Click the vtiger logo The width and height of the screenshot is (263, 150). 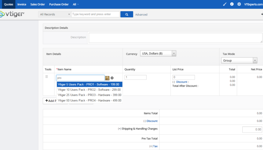point(12,14)
